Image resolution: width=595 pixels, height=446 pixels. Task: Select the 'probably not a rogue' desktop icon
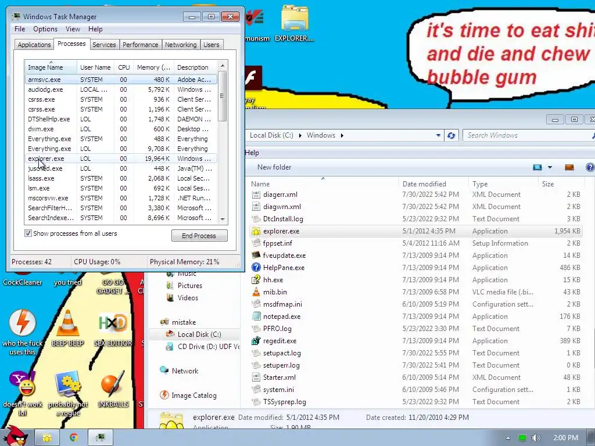(68, 393)
